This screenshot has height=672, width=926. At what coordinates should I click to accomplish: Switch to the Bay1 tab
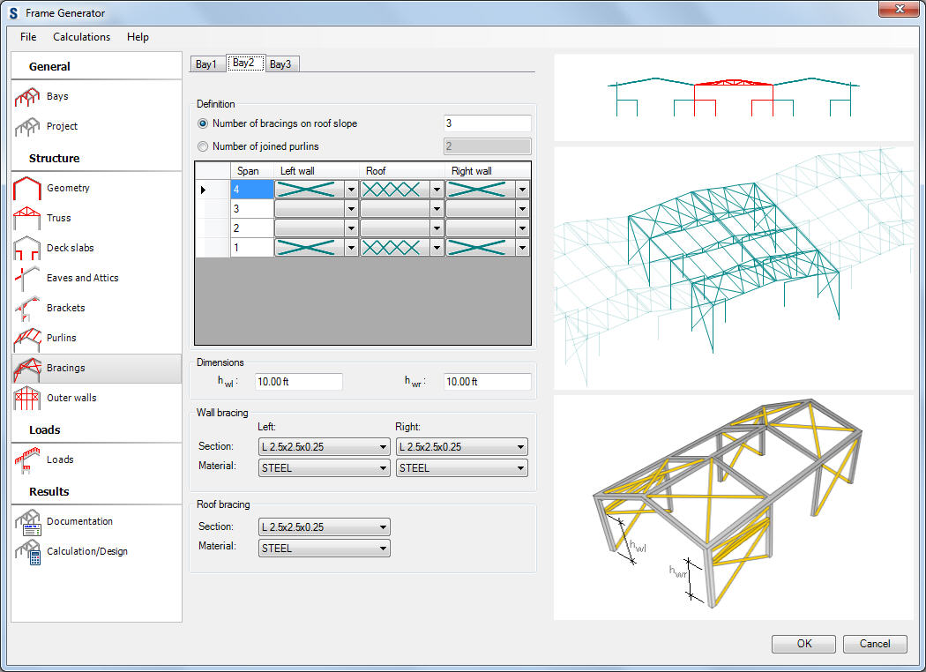[x=207, y=64]
